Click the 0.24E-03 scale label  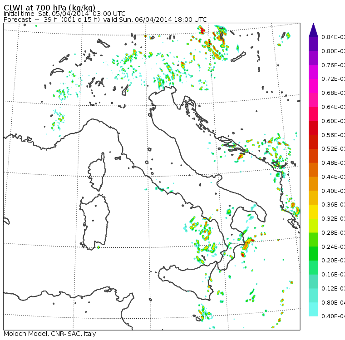(x=333, y=247)
